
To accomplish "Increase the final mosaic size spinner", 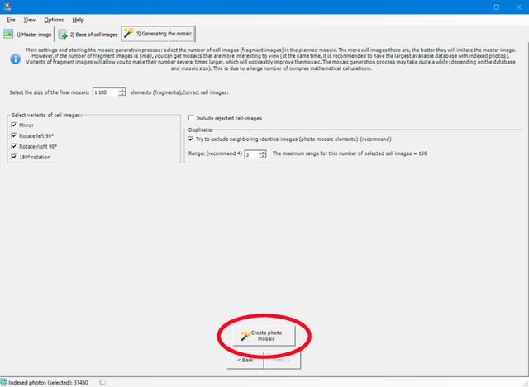I will [x=122, y=90].
